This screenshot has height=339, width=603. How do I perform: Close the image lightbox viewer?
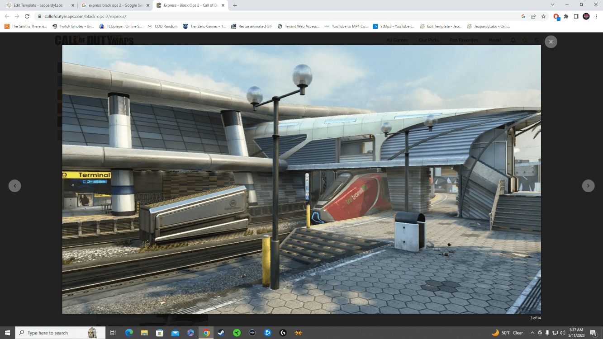pos(551,42)
